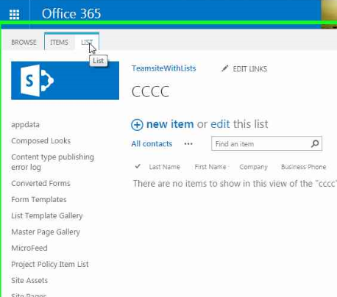Click the plus icon for new item
Viewport: 337px width, 297px height.
coord(137,125)
